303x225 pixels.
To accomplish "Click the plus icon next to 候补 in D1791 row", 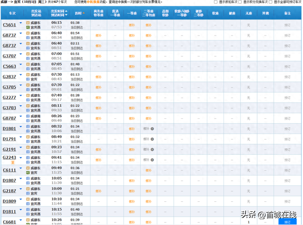I will click(152, 139).
